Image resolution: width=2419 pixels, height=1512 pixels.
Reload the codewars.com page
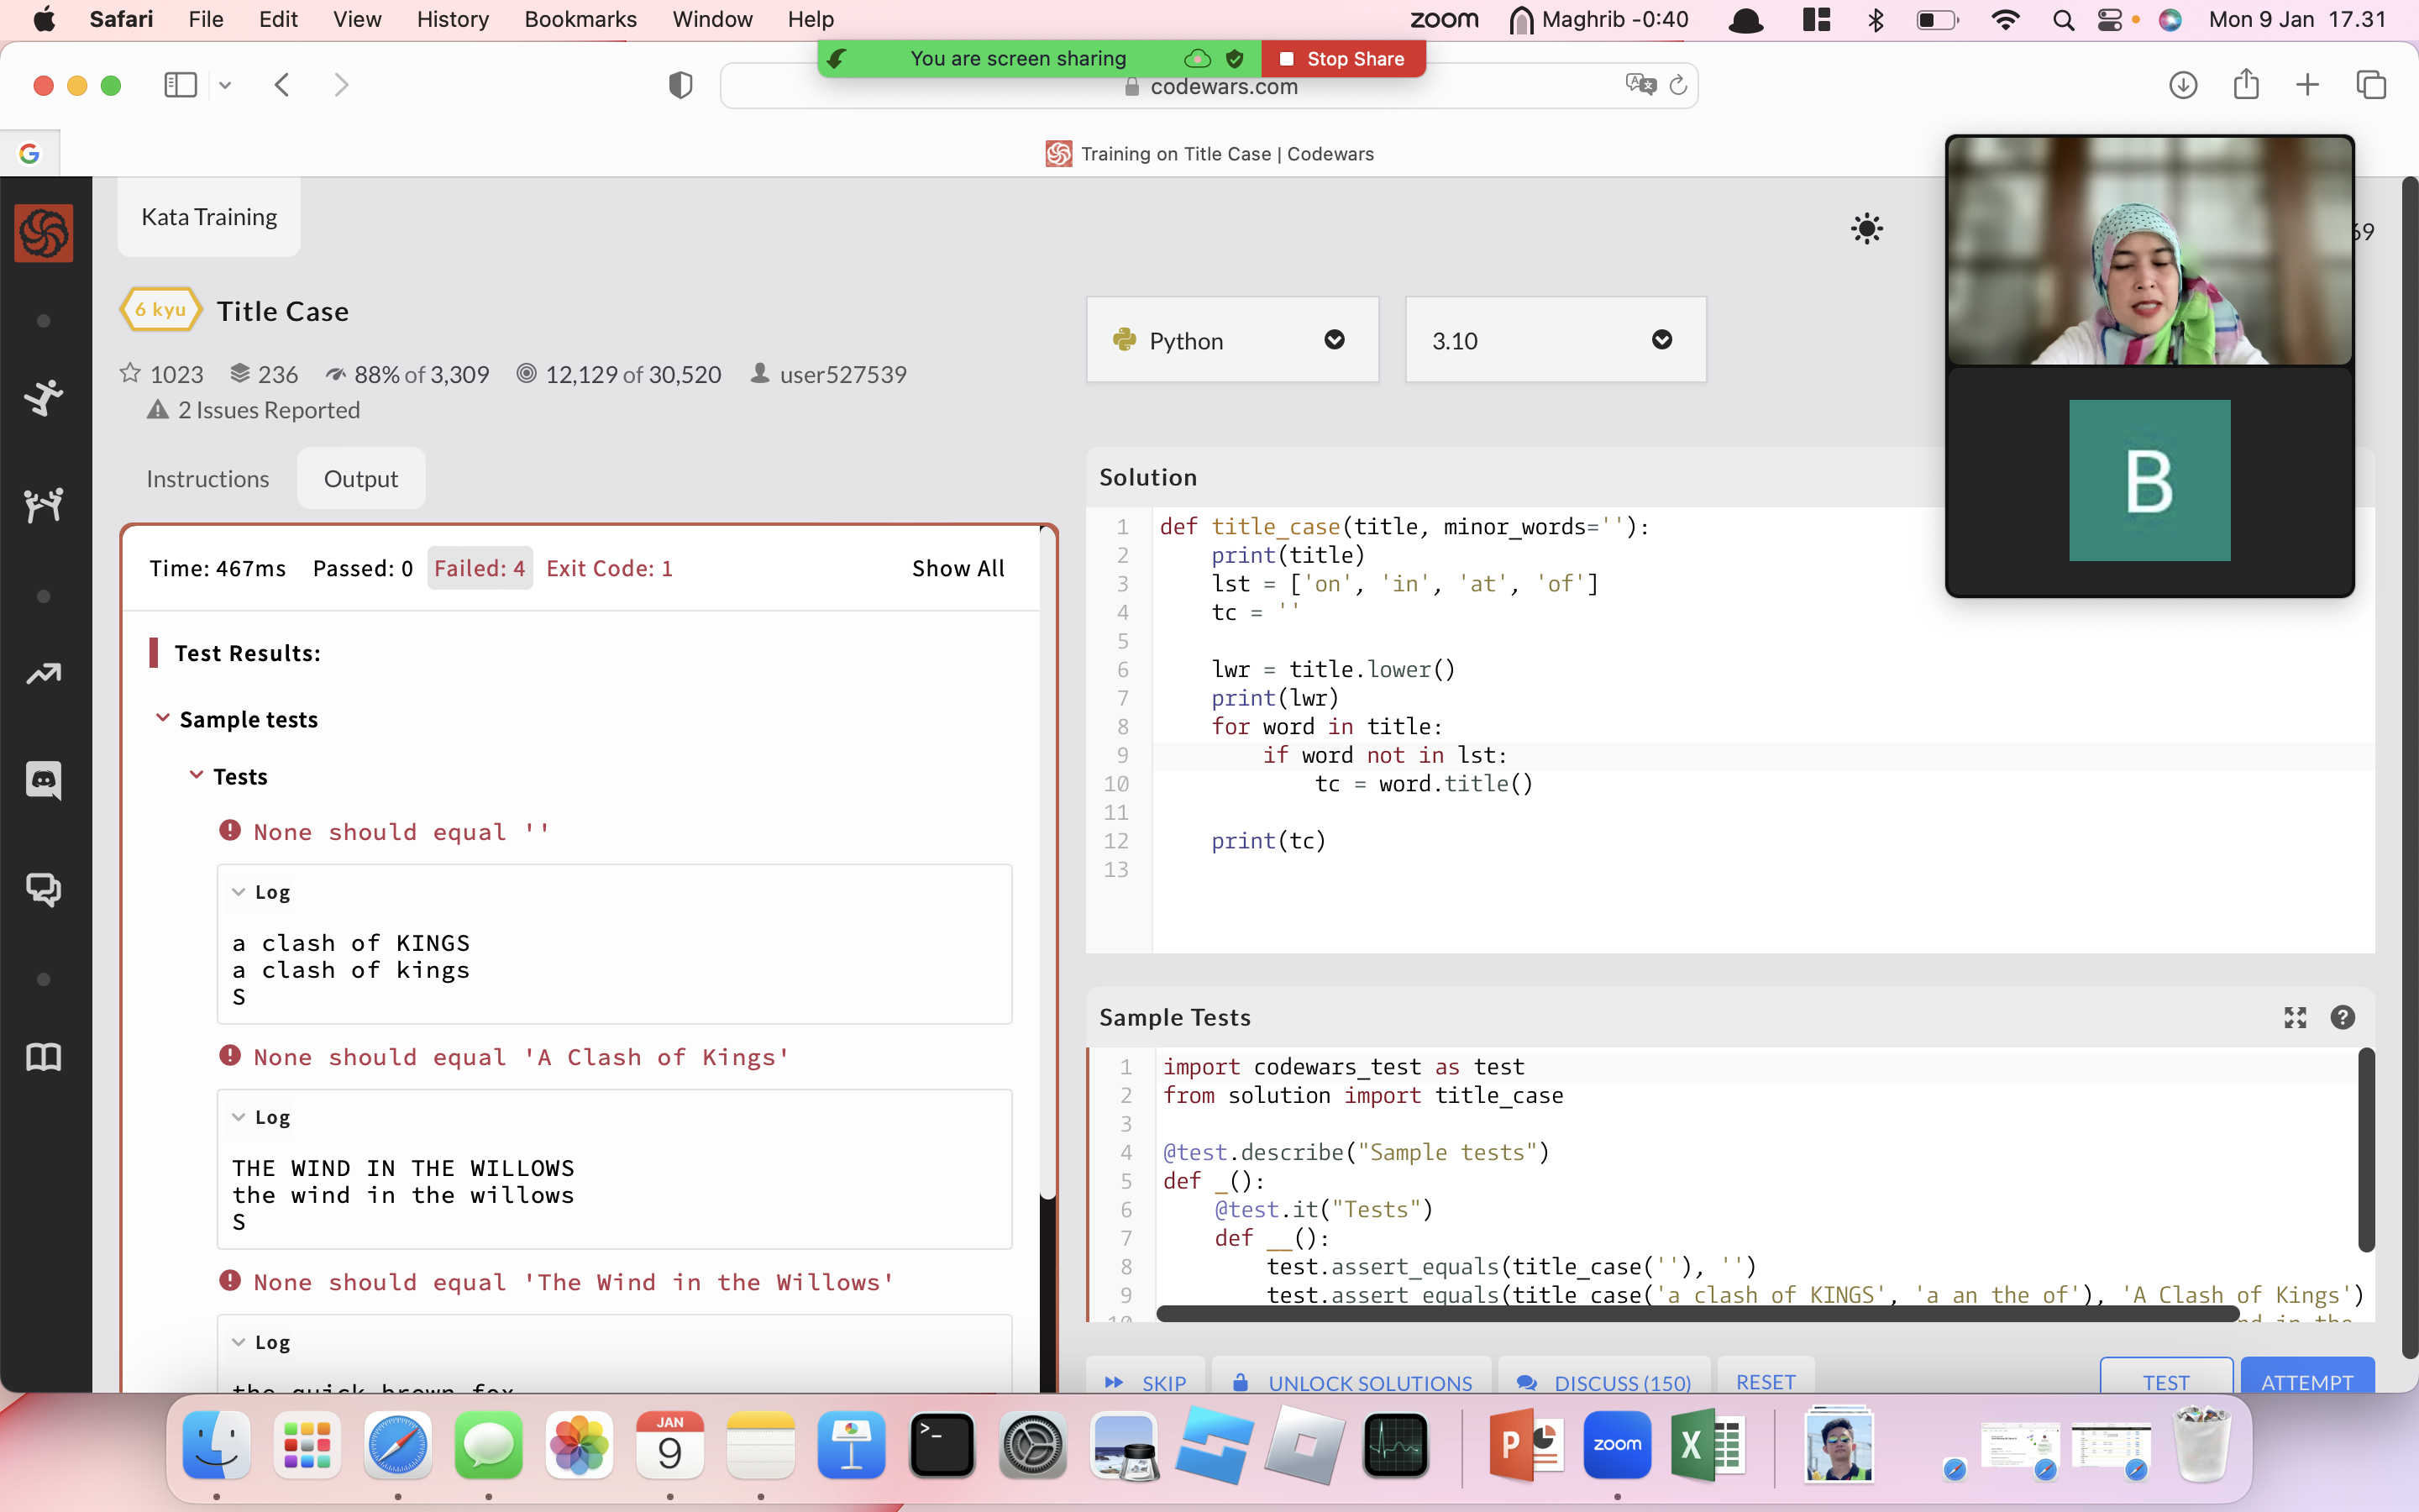pyautogui.click(x=1678, y=85)
